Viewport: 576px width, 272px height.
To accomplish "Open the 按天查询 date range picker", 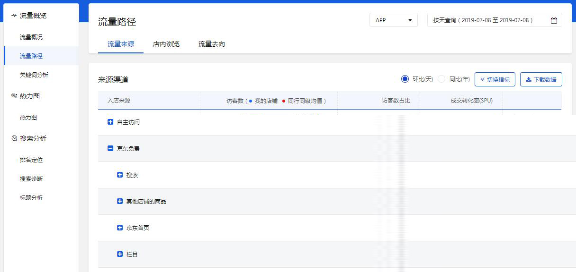I will click(x=495, y=20).
